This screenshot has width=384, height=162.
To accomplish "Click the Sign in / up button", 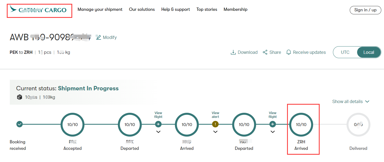I will pos(365,10).
